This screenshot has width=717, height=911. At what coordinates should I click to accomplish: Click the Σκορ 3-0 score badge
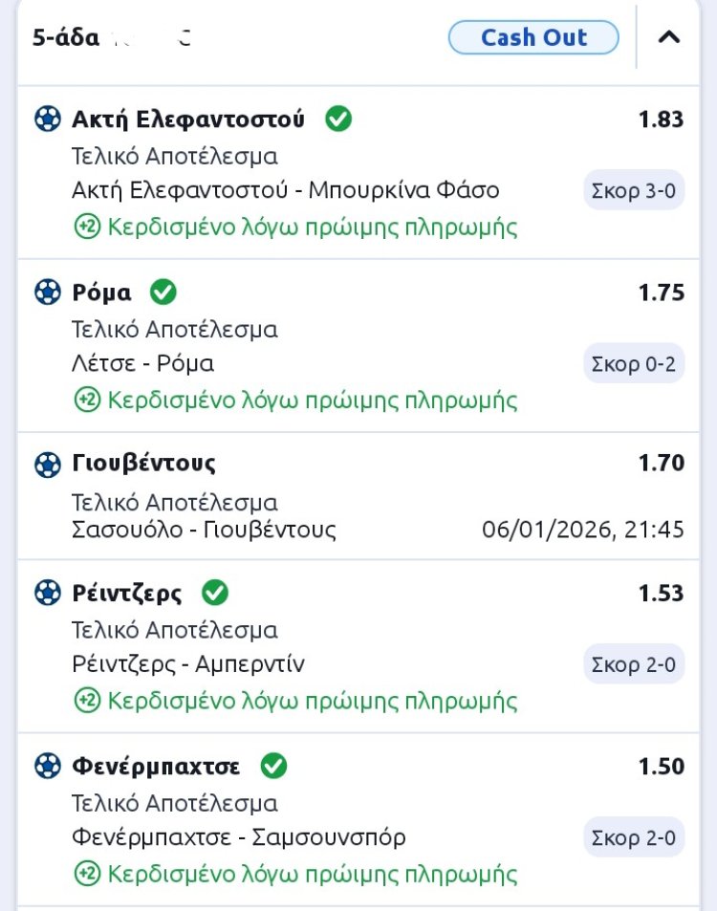pos(634,190)
